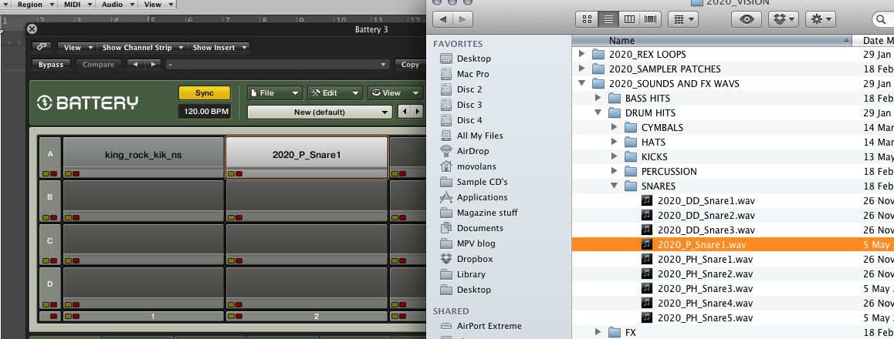Open the Finder action gear menu
Viewport: 894px width, 339px height.
(821, 19)
